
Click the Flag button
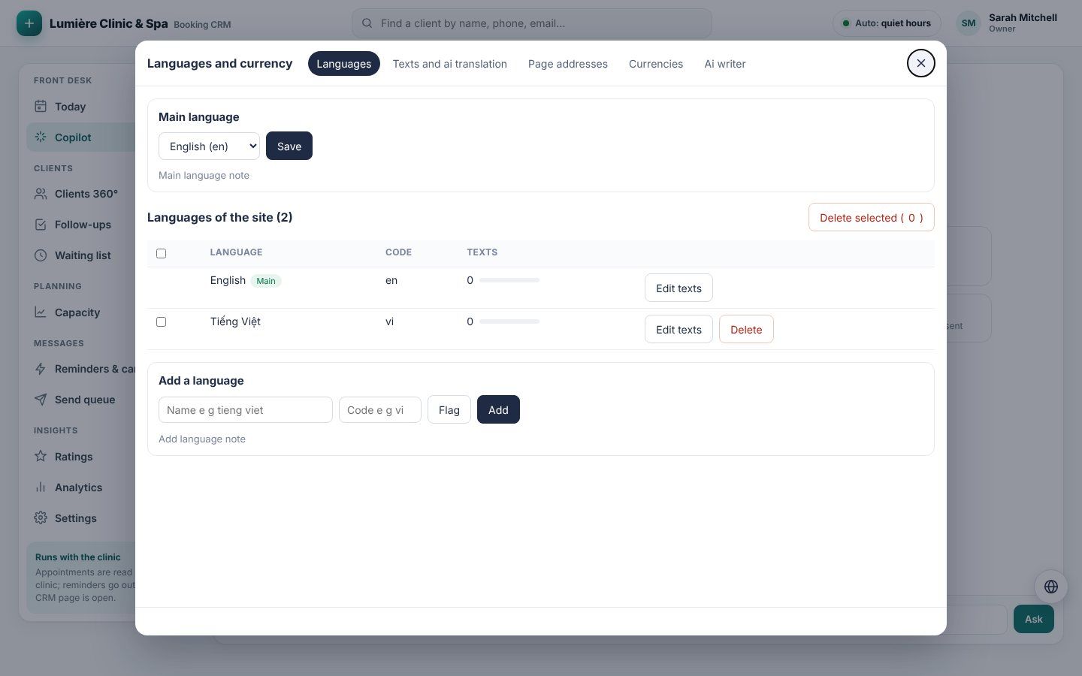(x=449, y=409)
